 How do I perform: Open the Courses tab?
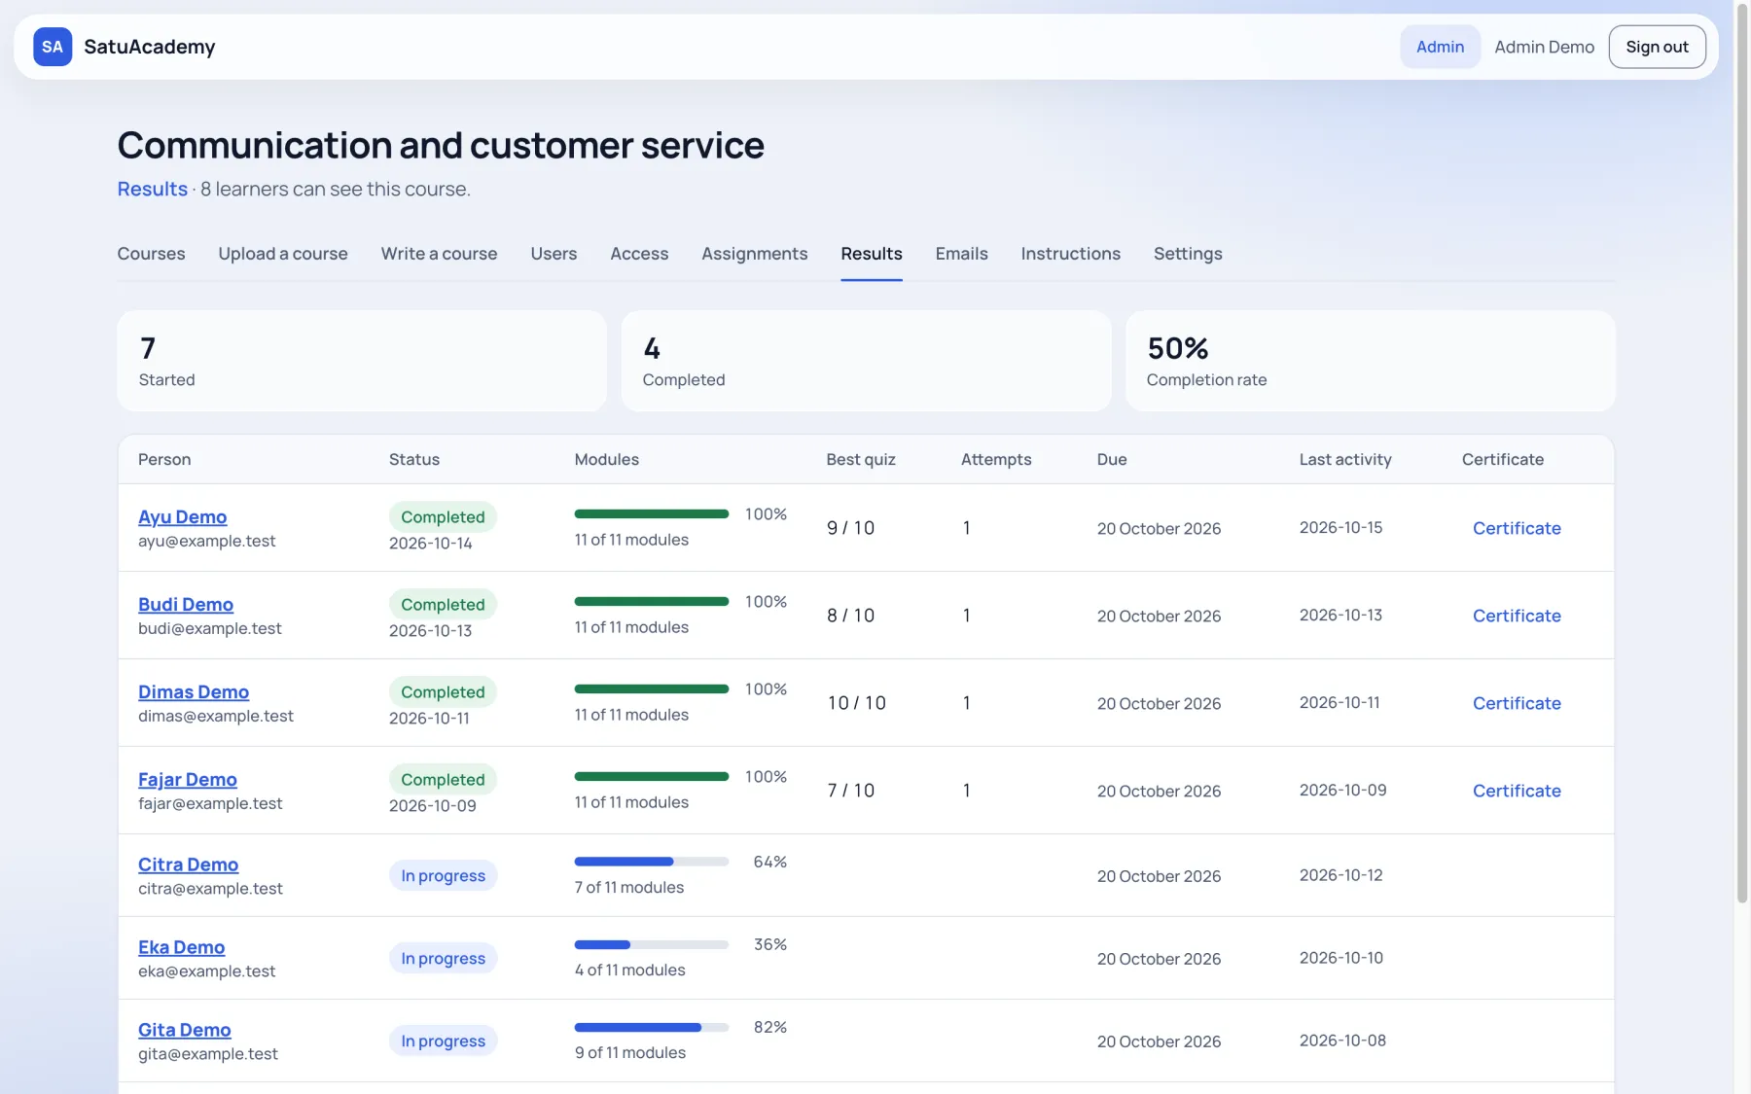(151, 254)
